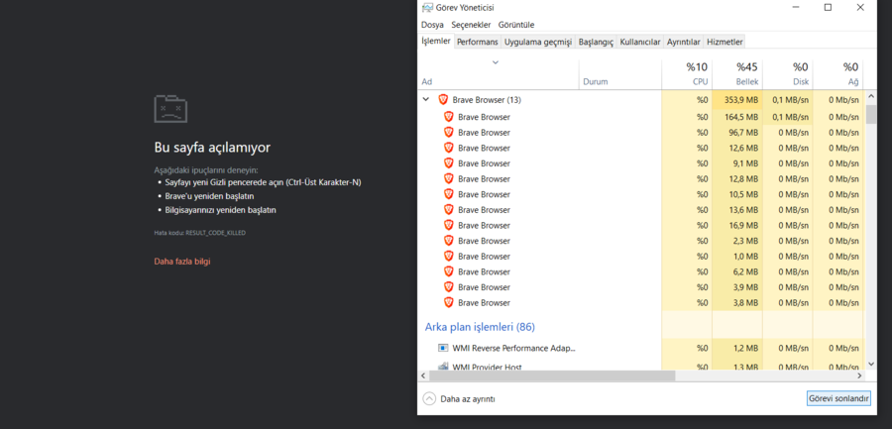Click the Brave icon on the 9,1 MB row
The width and height of the screenshot is (892, 429).
coord(449,162)
